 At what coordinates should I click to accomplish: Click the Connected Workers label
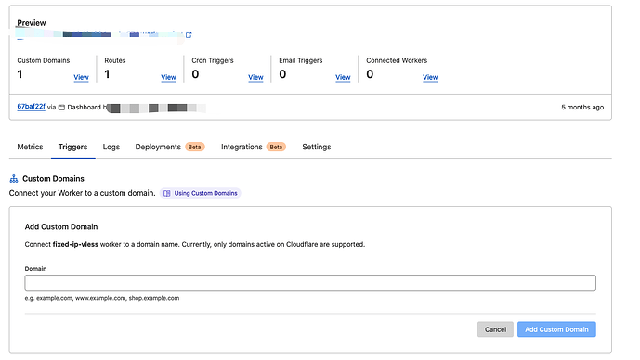397,60
